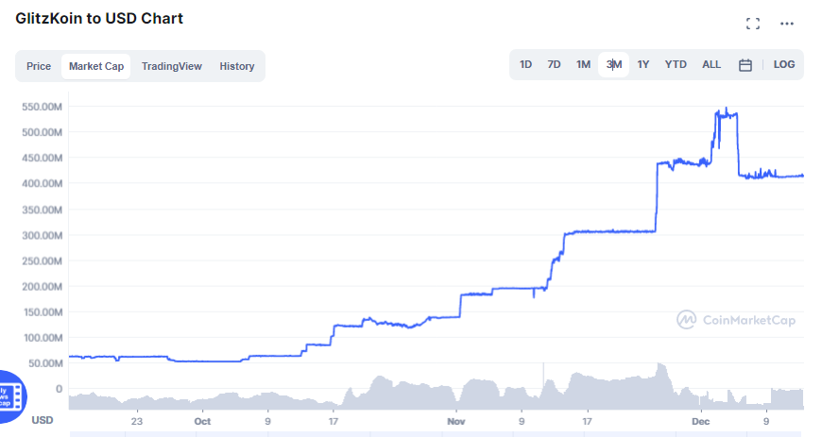Screen dimensions: 822x437
Task: Click the blue floating news widget icon
Action: click(11, 396)
